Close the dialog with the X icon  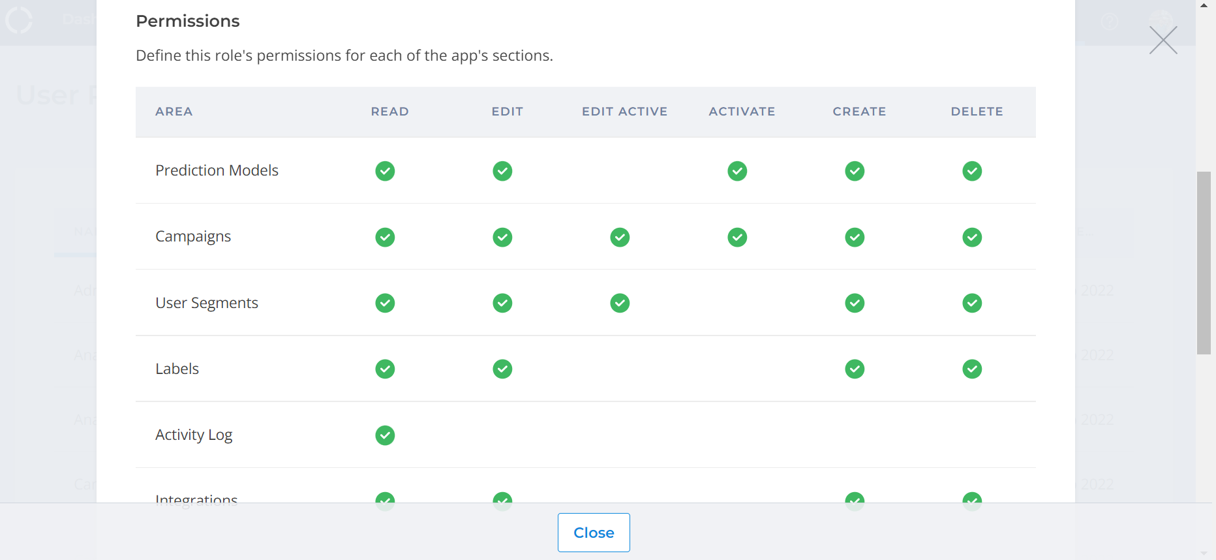tap(1163, 40)
